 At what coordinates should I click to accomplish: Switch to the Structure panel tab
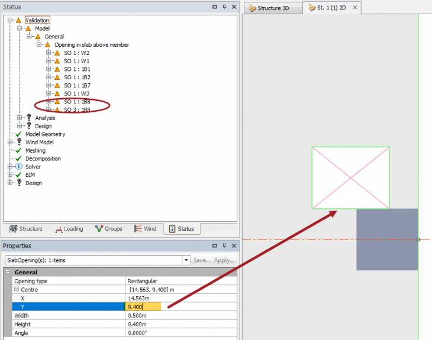pyautogui.click(x=26, y=229)
